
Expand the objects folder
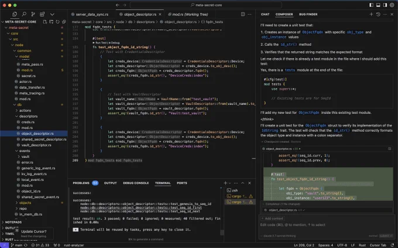pos(25,202)
